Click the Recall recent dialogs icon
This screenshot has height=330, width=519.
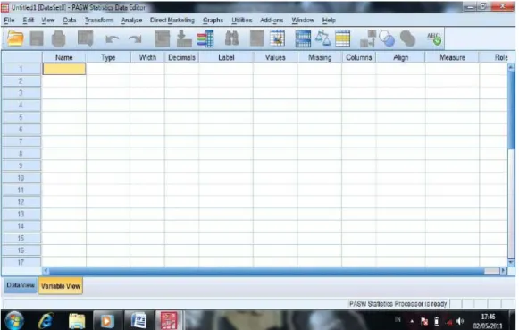coord(86,38)
